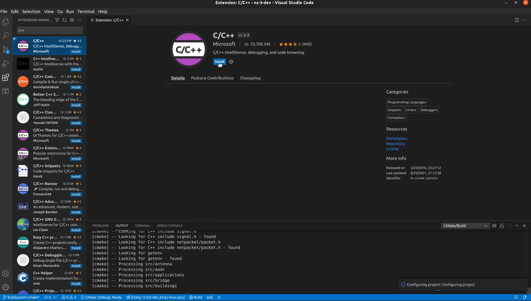531x301 pixels.
Task: Click the C/C++ extension gear icon
Action: coord(231,62)
